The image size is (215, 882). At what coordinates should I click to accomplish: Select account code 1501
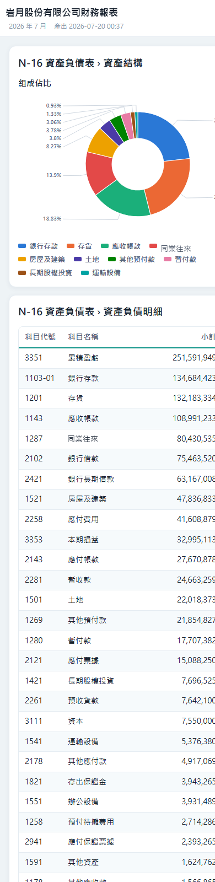pos(34,600)
